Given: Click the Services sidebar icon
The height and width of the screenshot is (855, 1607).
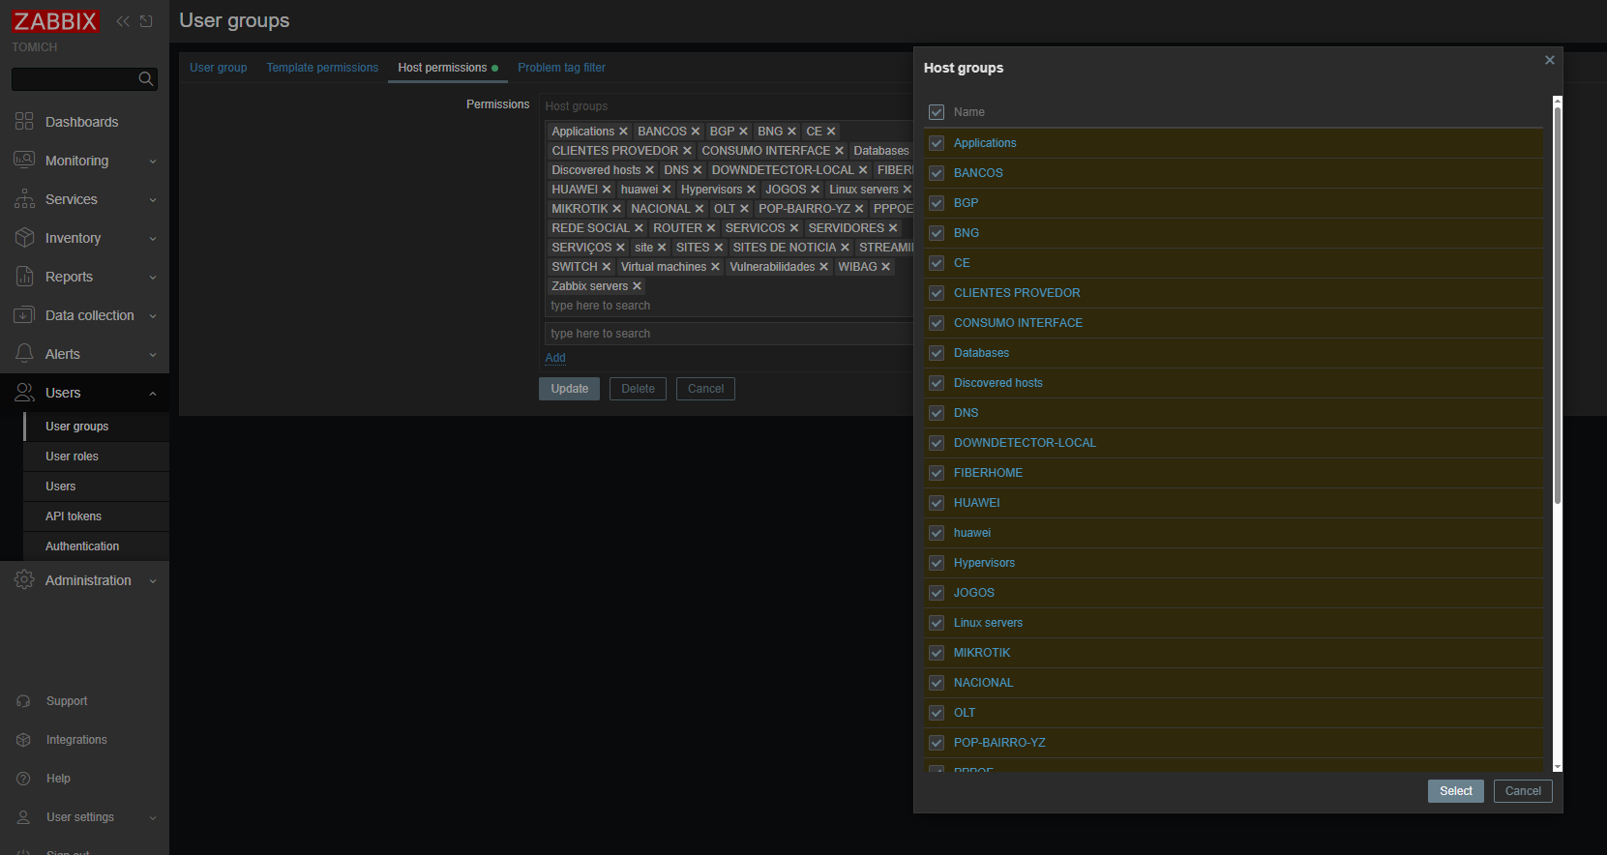Looking at the screenshot, I should click(x=24, y=198).
